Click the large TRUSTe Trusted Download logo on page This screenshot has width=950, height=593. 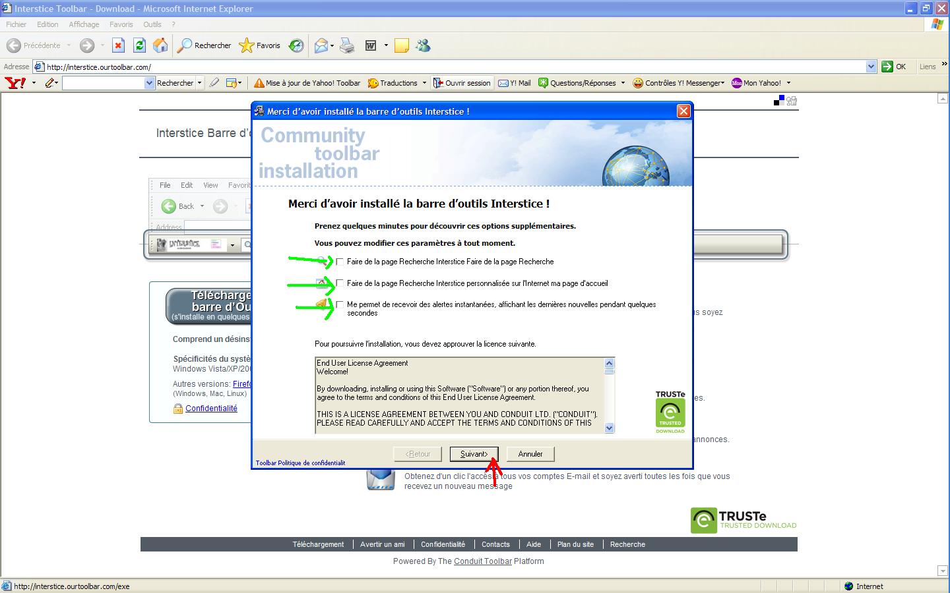(x=744, y=520)
